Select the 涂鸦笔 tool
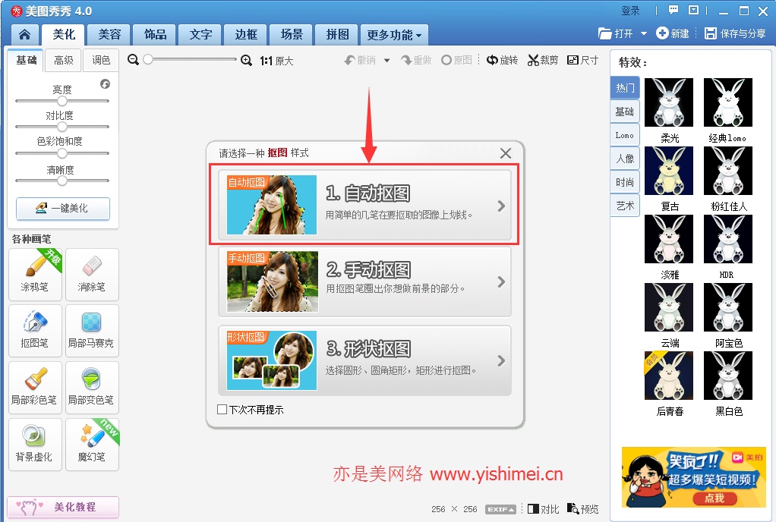Viewport: 776px width, 522px height. pos(35,275)
